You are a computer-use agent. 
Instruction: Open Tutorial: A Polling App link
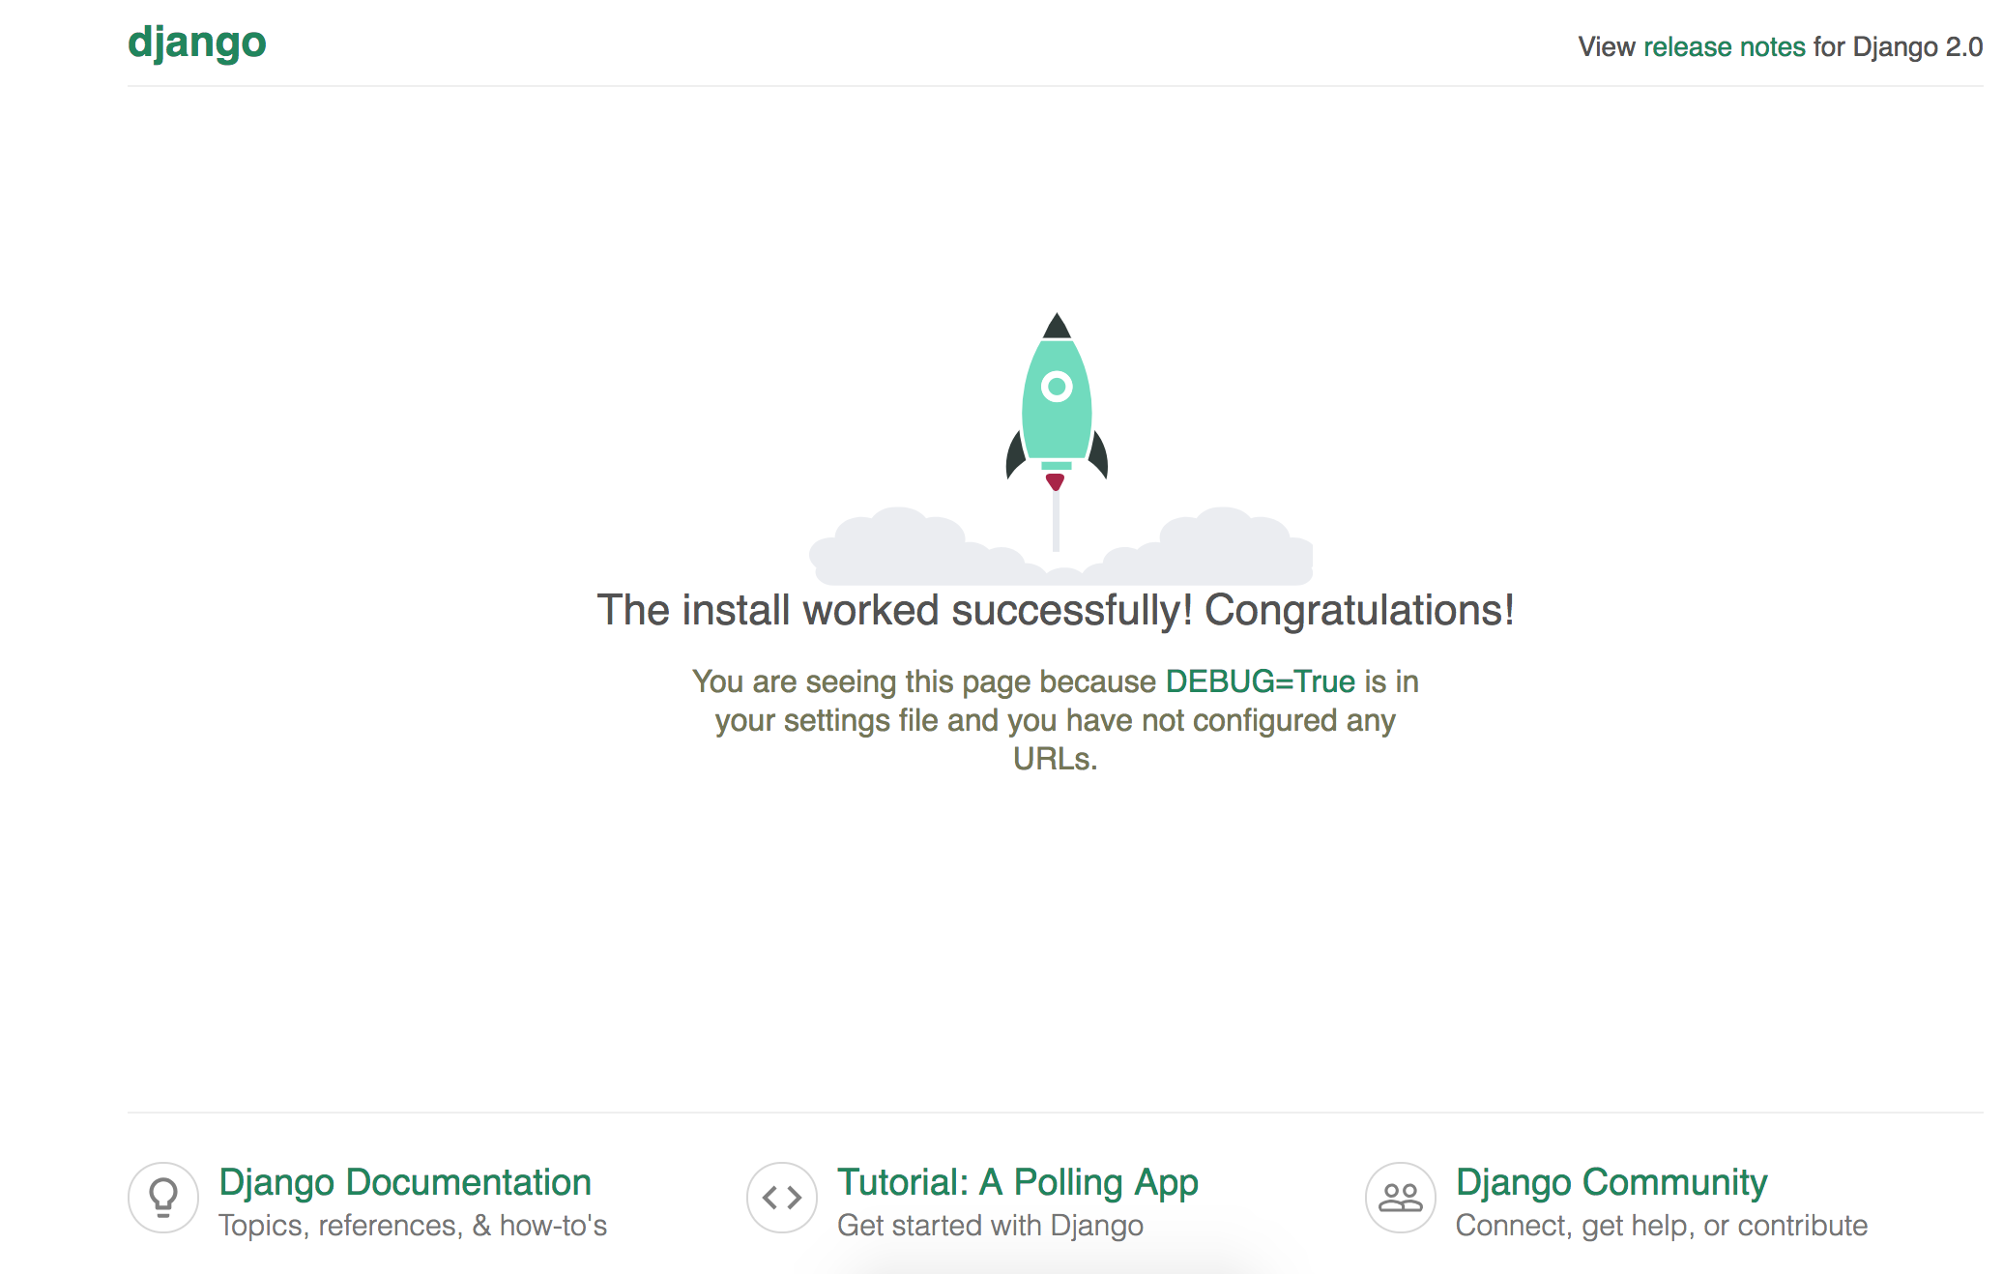tap(1017, 1181)
